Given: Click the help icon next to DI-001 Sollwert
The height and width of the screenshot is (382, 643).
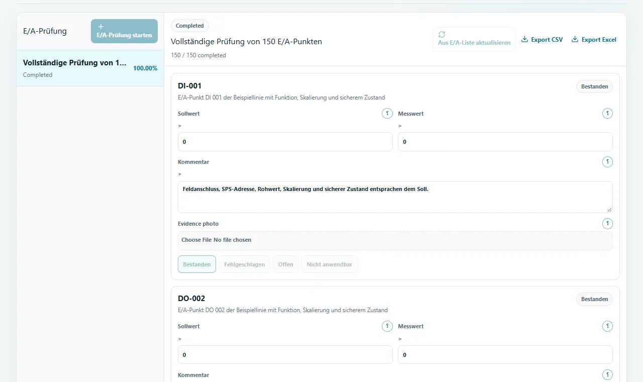Looking at the screenshot, I should click(387, 114).
